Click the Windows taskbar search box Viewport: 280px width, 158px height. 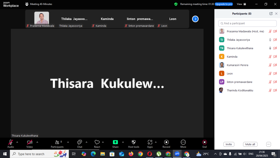click(39, 154)
